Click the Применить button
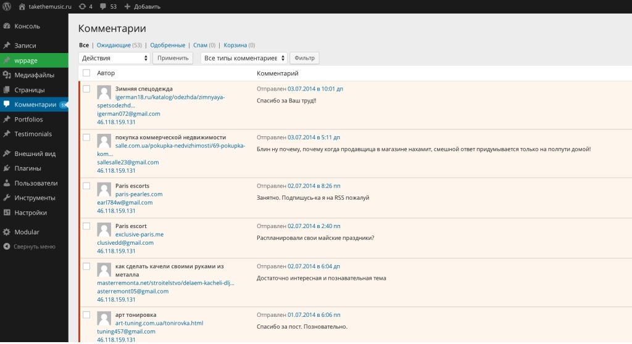The width and height of the screenshot is (632, 344). click(173, 58)
